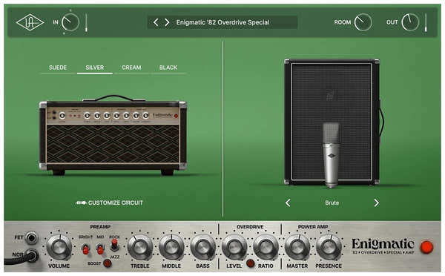This screenshot has height=276, width=445.
Task: Adjust the OUT output knob
Action: pyautogui.click(x=410, y=22)
